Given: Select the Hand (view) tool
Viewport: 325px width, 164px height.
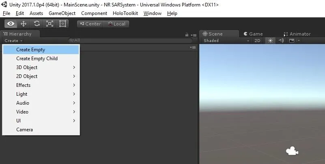Looking at the screenshot, I should pyautogui.click(x=11, y=24).
